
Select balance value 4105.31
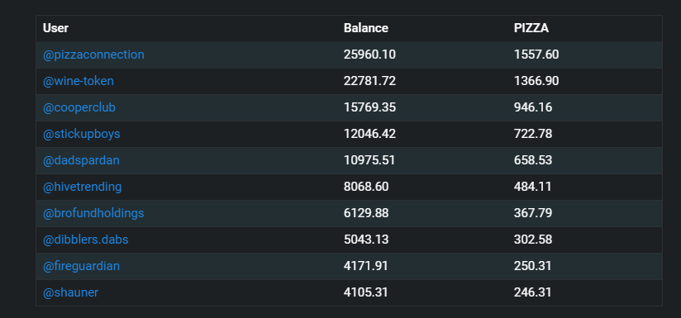(365, 292)
